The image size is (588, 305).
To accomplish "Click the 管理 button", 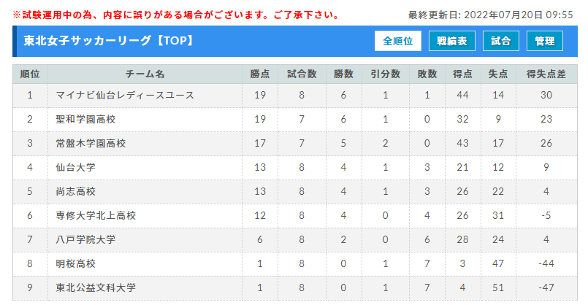I will [544, 41].
